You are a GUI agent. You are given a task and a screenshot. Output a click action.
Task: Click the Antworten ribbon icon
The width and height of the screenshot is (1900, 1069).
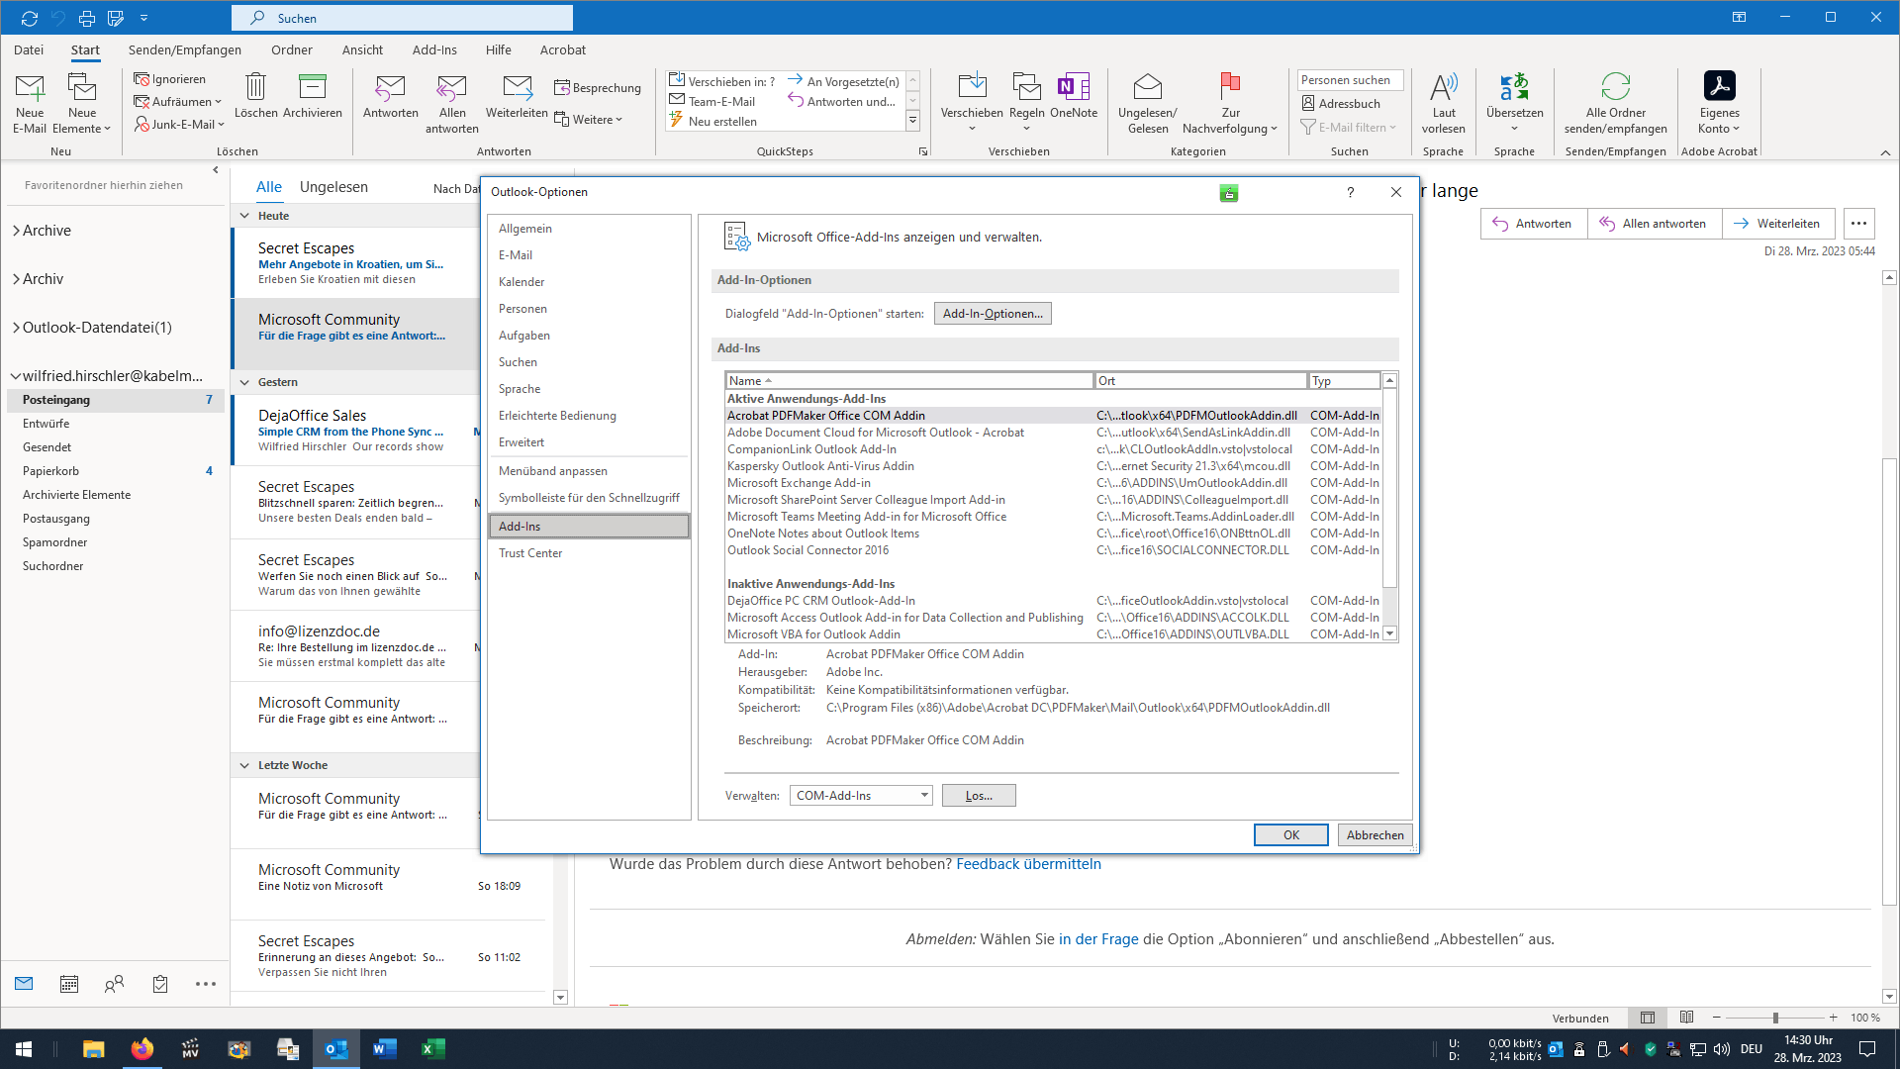pyautogui.click(x=390, y=87)
